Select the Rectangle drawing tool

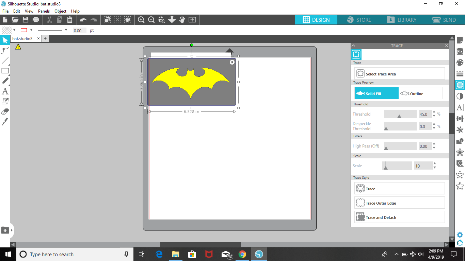(x=5, y=71)
